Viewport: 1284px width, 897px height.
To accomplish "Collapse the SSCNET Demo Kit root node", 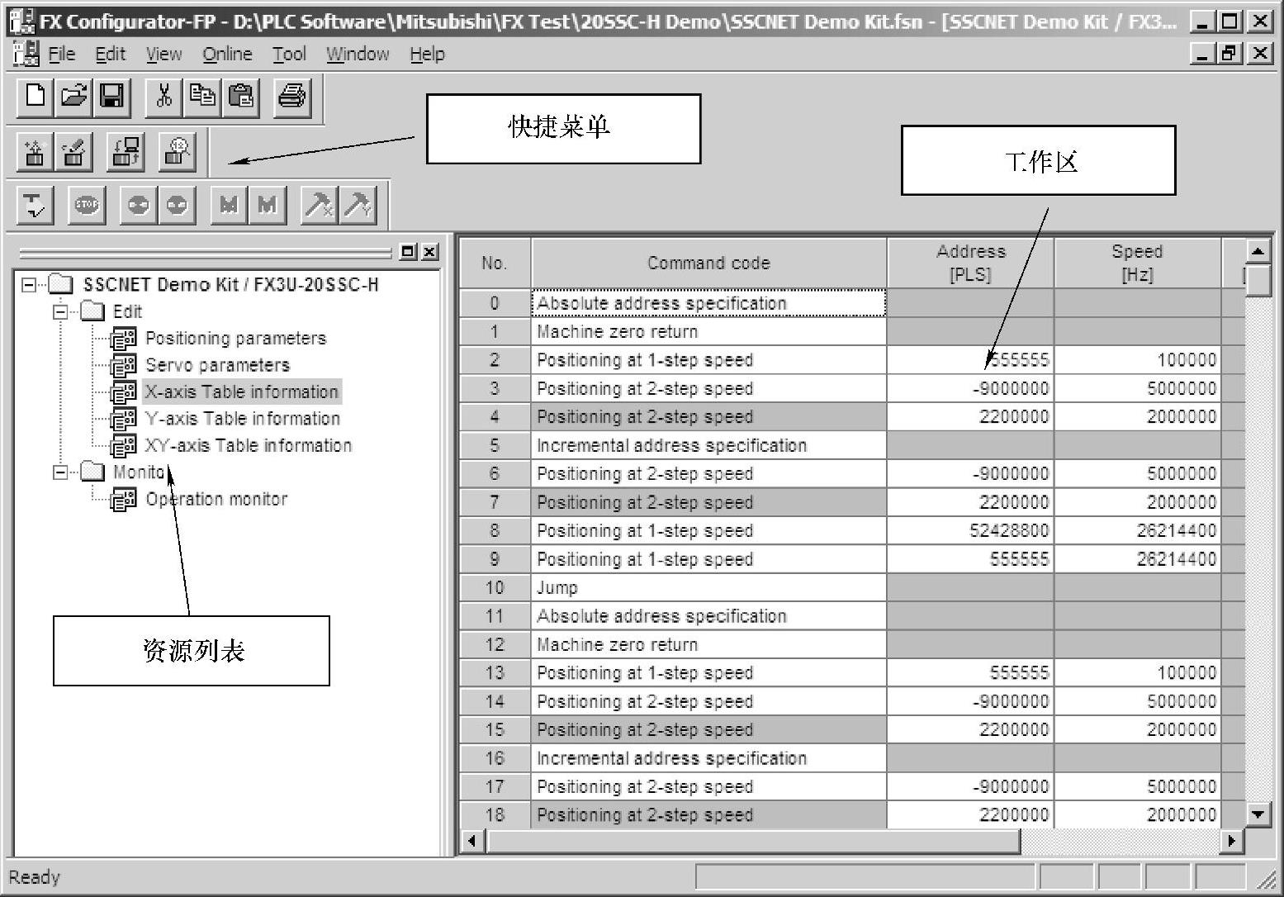I will [x=30, y=285].
